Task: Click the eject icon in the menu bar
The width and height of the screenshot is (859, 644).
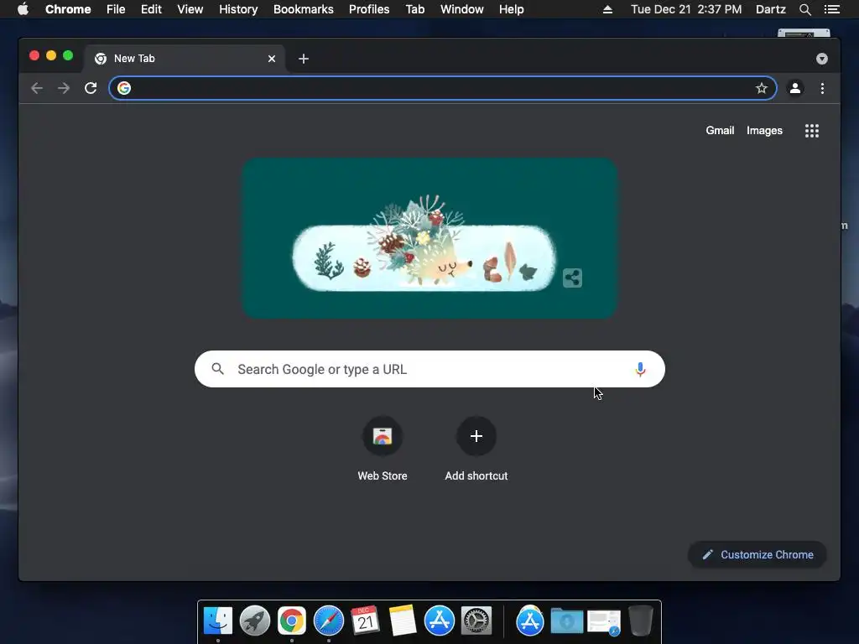Action: [x=607, y=9]
